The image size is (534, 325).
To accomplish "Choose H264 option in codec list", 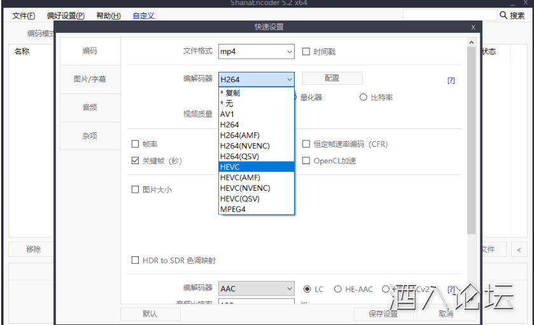I will tap(256, 125).
